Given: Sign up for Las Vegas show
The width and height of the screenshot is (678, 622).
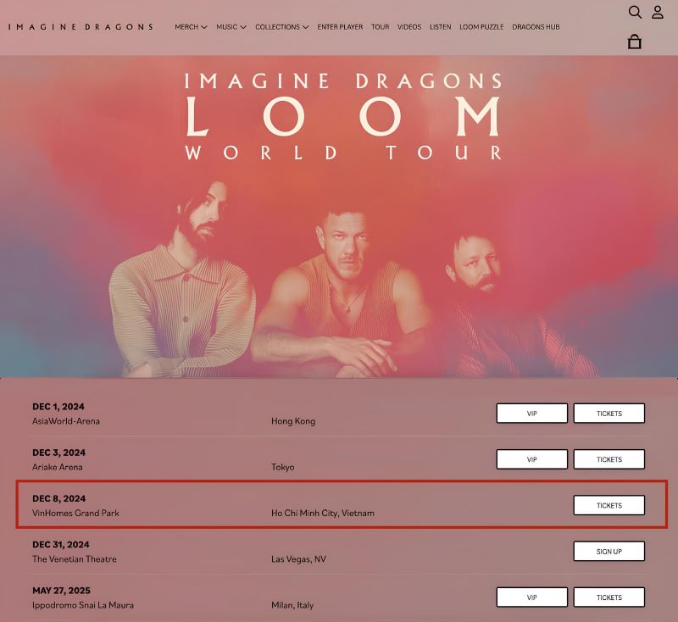Looking at the screenshot, I should tap(609, 551).
